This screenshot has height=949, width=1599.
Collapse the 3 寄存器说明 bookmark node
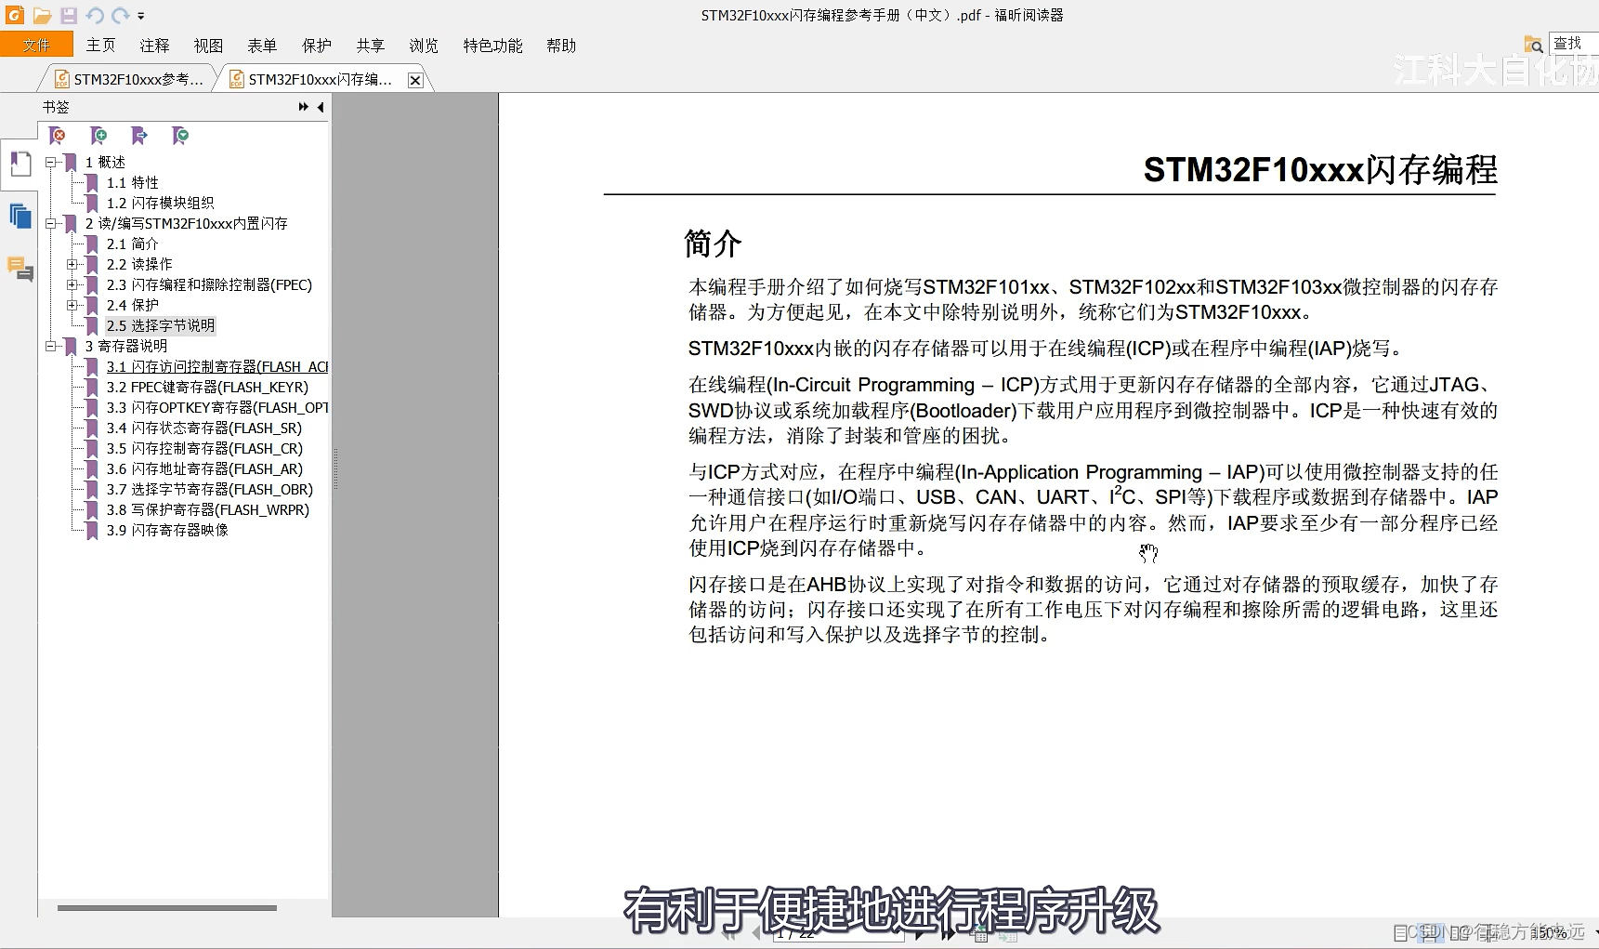(50, 346)
